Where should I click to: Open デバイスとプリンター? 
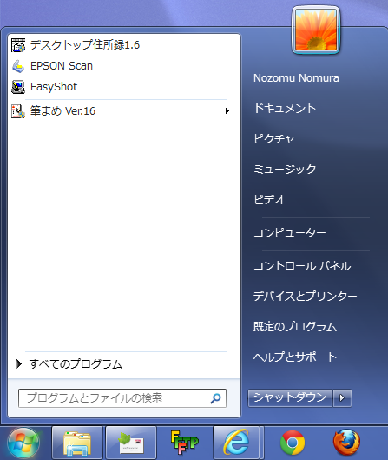pyautogui.click(x=305, y=297)
